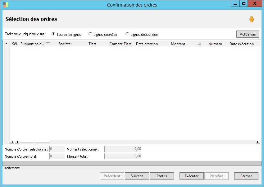264x187 pixels.
Task: Select the Lignes décochées radio button
Action: tap(127, 34)
